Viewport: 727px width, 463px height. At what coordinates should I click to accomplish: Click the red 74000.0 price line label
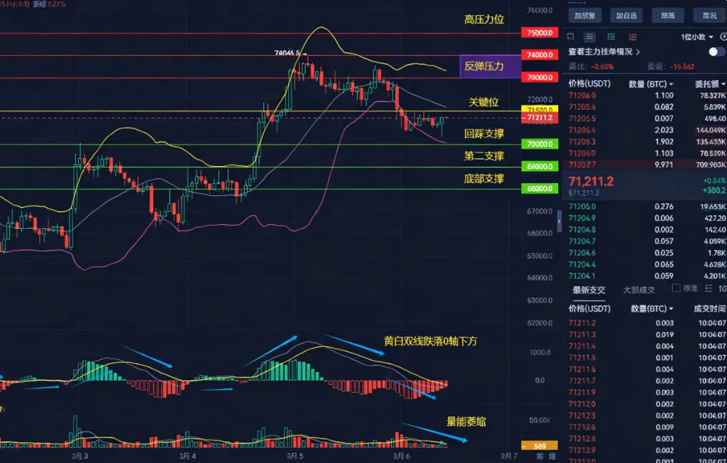(540, 55)
